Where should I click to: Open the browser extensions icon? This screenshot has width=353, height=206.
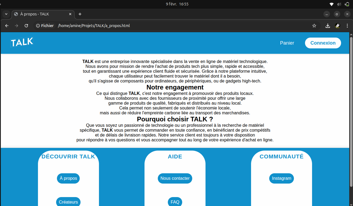click(337, 26)
